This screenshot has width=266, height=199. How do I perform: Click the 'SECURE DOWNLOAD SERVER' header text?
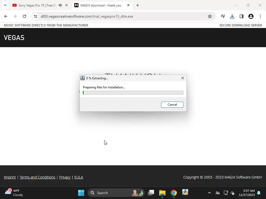pyautogui.click(x=241, y=25)
